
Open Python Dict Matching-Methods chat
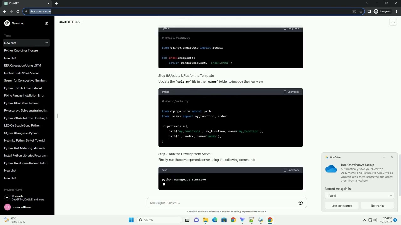point(24,148)
